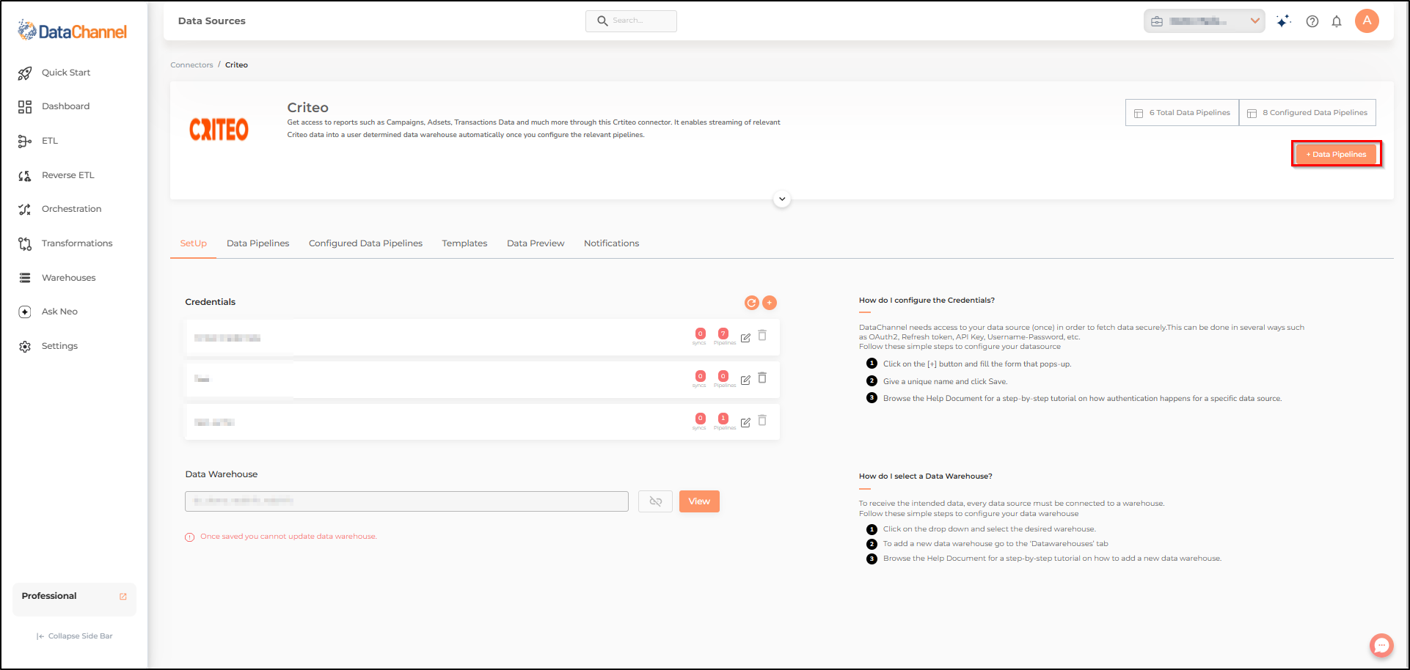
Task: Click 'How do I configure the Credentials?' heading
Action: [927, 301]
